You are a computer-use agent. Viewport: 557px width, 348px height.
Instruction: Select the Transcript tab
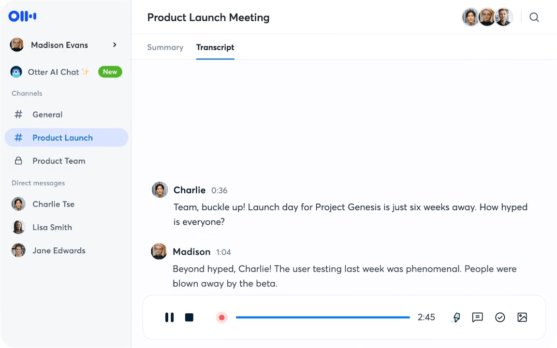click(215, 47)
